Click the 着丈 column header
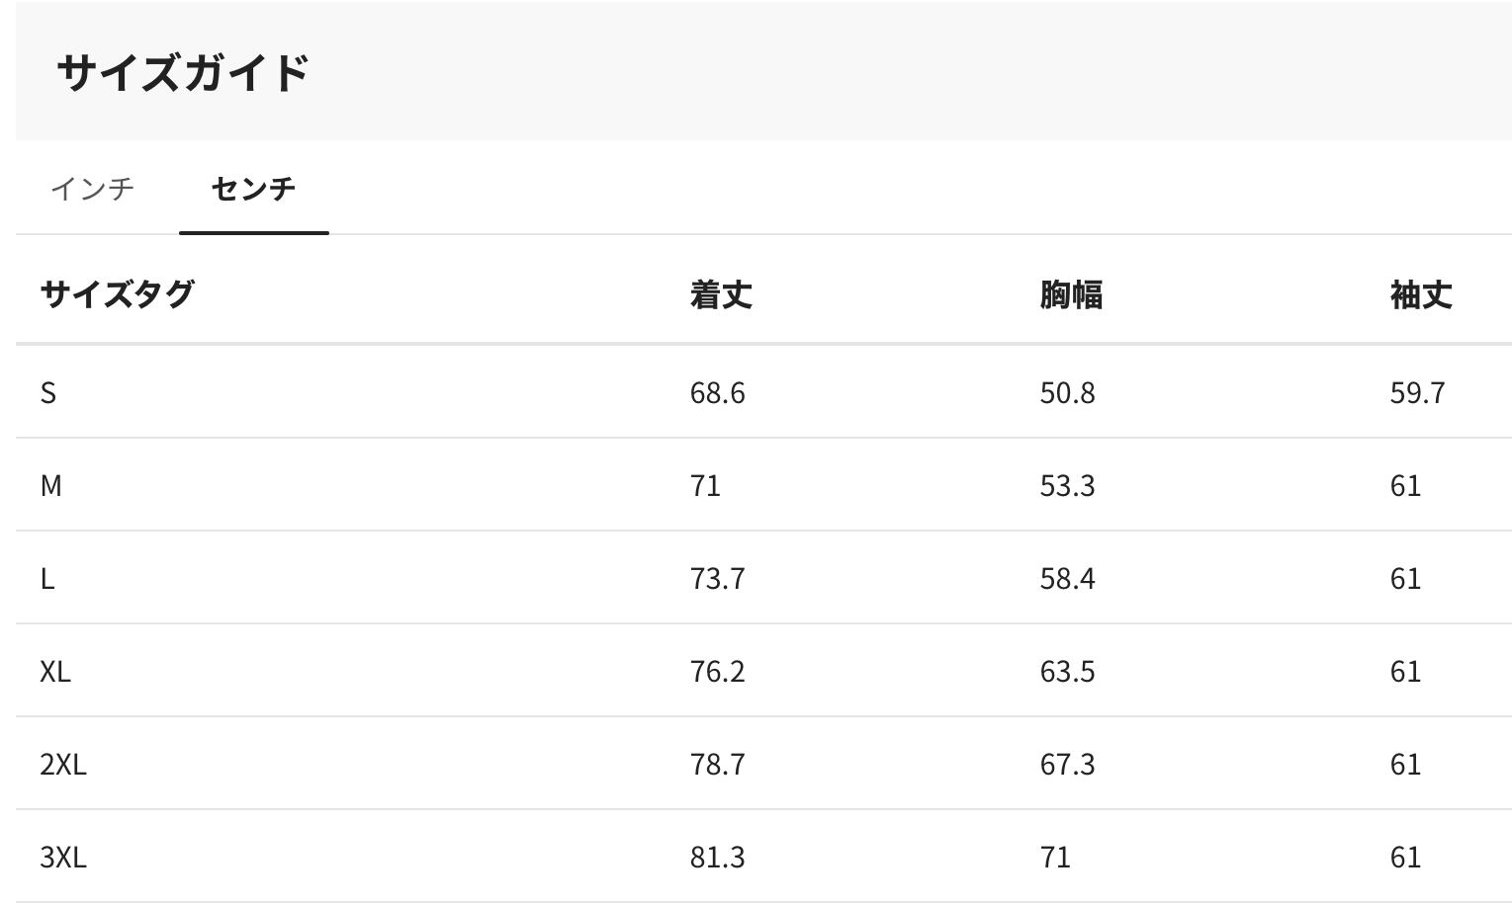Image resolution: width=1512 pixels, height=905 pixels. pyautogui.click(x=721, y=294)
